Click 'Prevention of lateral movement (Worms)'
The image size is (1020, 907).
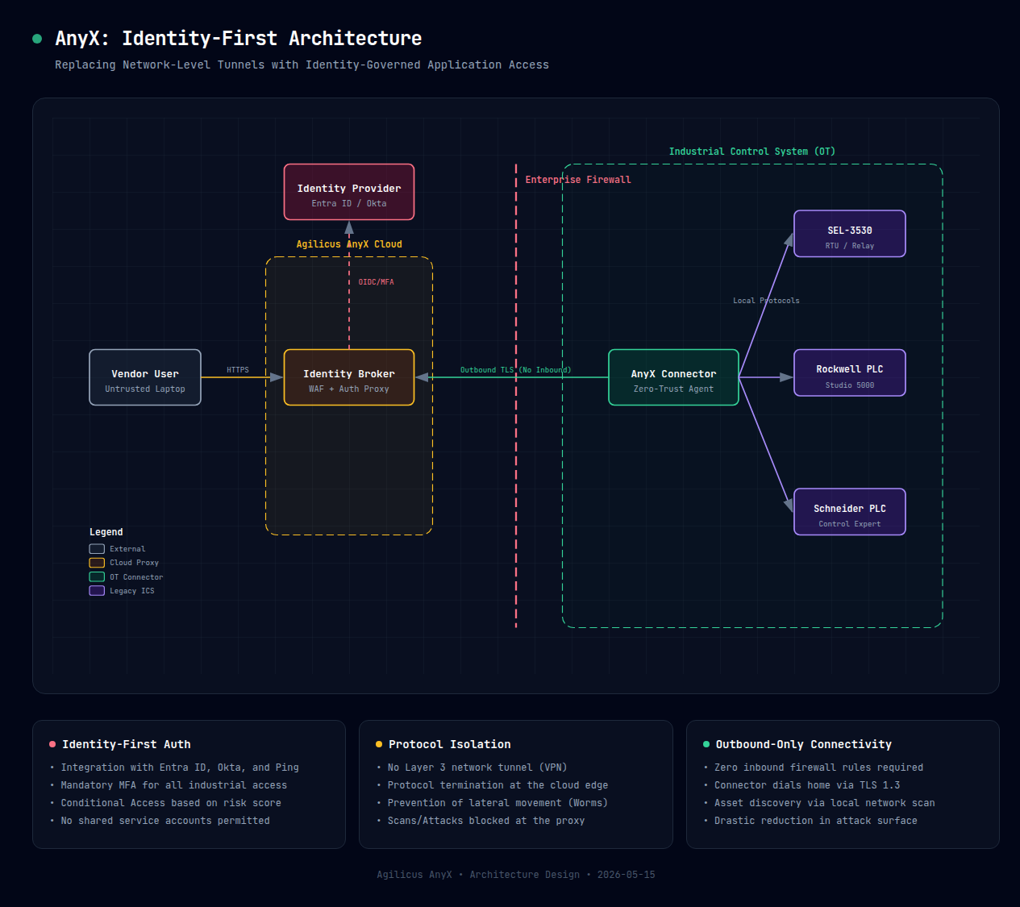[x=498, y=803]
